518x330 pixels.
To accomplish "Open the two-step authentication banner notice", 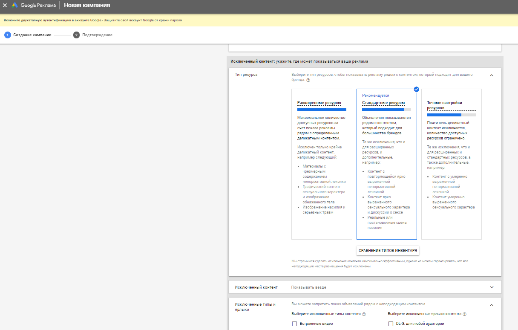I will (x=93, y=20).
